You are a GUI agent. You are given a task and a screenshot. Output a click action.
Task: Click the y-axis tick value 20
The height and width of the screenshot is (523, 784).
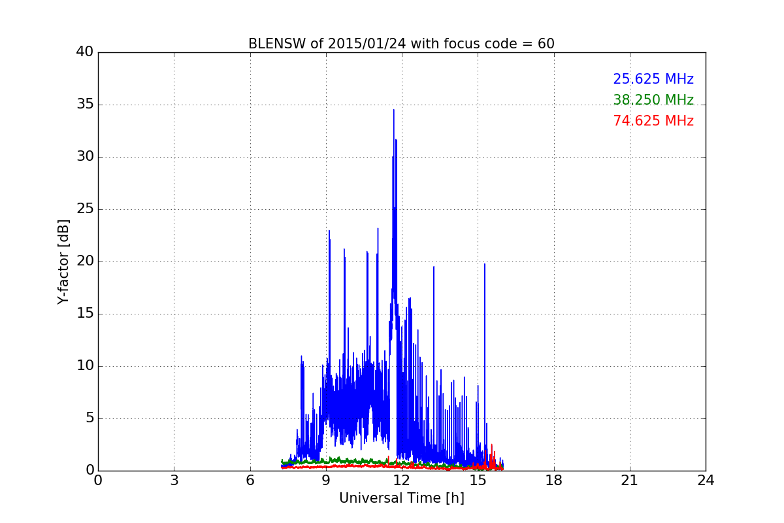[x=85, y=261]
